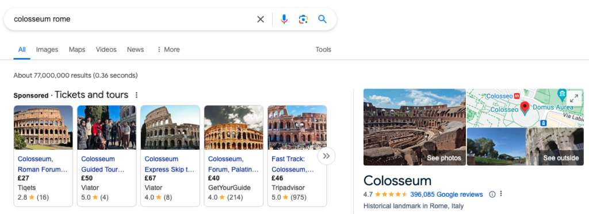The width and height of the screenshot is (589, 214).
Task: Show next ticket cards with double-arrow button
Action: tap(327, 156)
